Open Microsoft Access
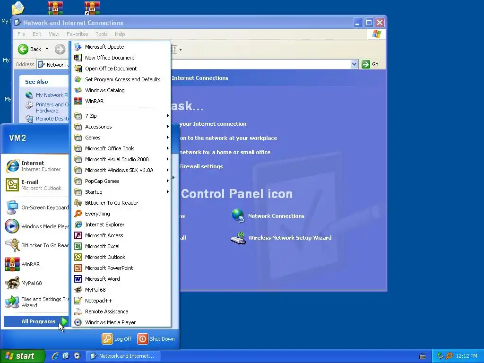This screenshot has height=363, width=484. (121, 235)
